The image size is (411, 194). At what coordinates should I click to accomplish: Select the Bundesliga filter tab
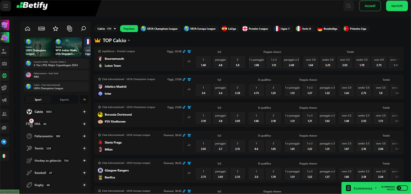pyautogui.click(x=327, y=29)
